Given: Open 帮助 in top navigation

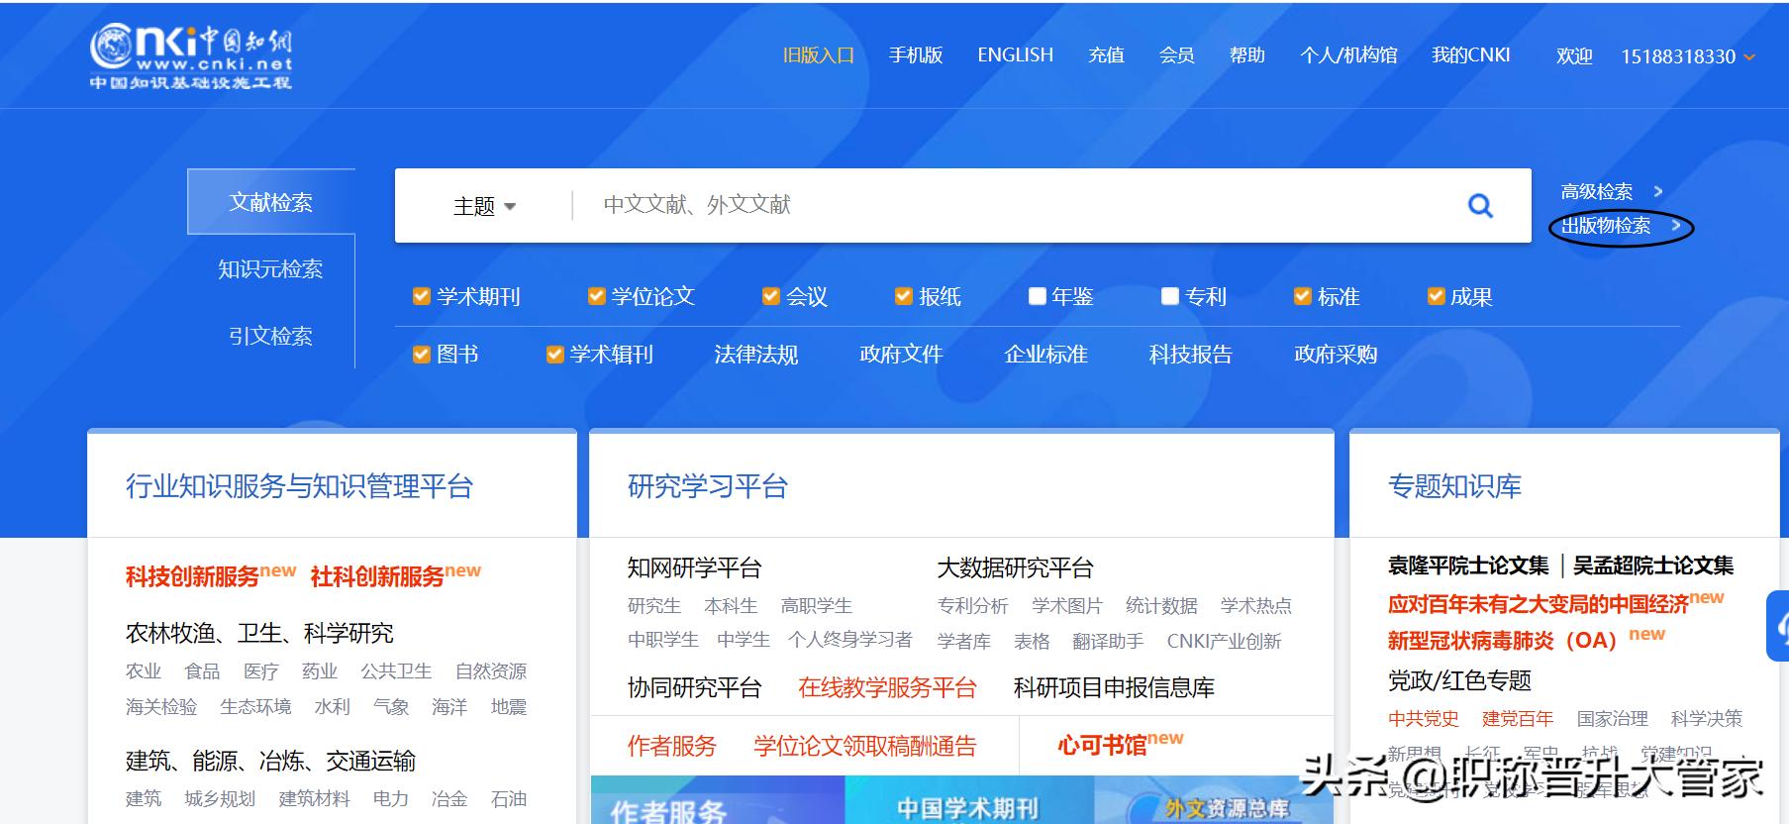Looking at the screenshot, I should click(1247, 55).
